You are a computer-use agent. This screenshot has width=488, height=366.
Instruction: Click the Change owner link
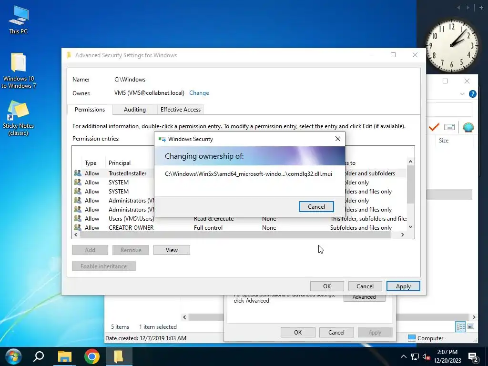199,93
